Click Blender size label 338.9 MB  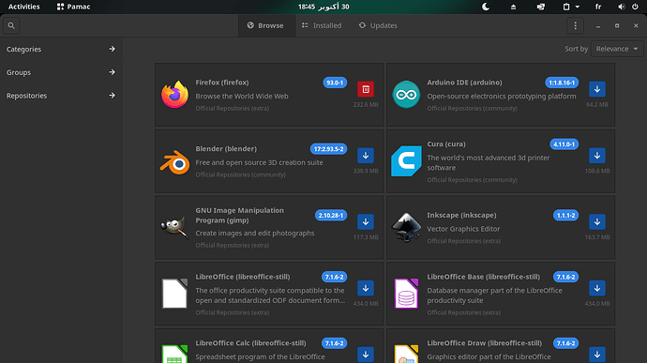[x=366, y=171]
